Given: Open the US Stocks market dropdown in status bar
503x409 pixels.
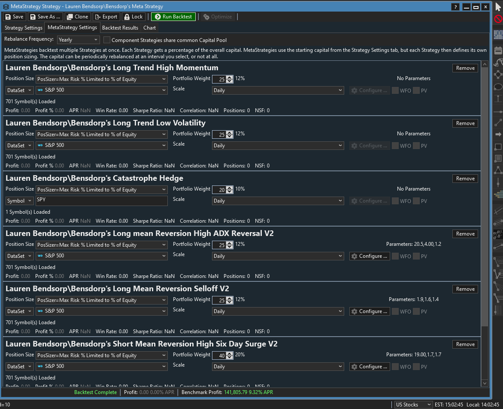Looking at the screenshot, I should pos(413,405).
